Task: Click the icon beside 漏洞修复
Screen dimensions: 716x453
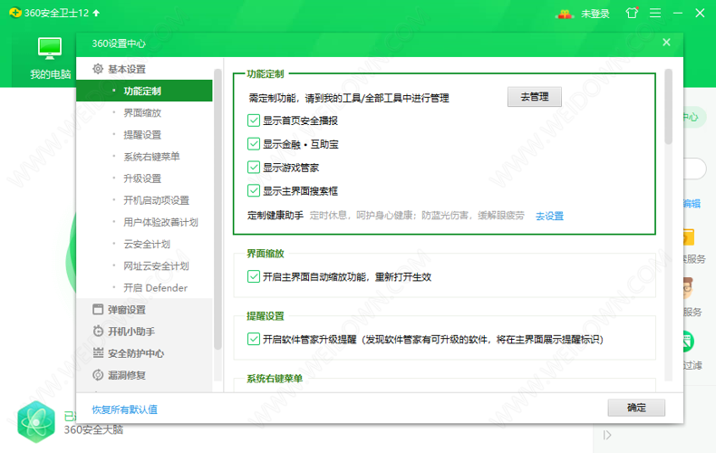Action: pos(98,375)
